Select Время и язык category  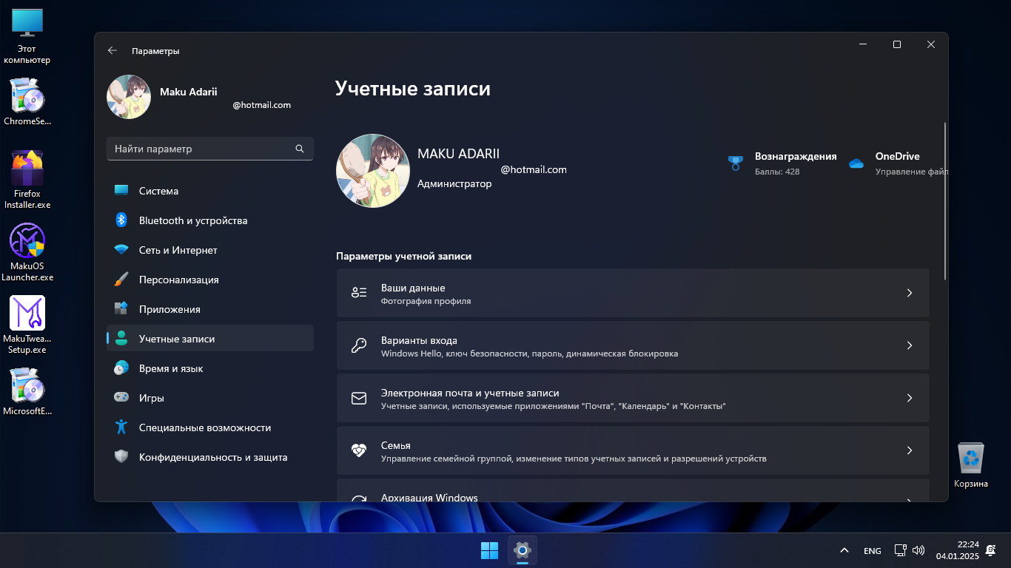pos(210,368)
